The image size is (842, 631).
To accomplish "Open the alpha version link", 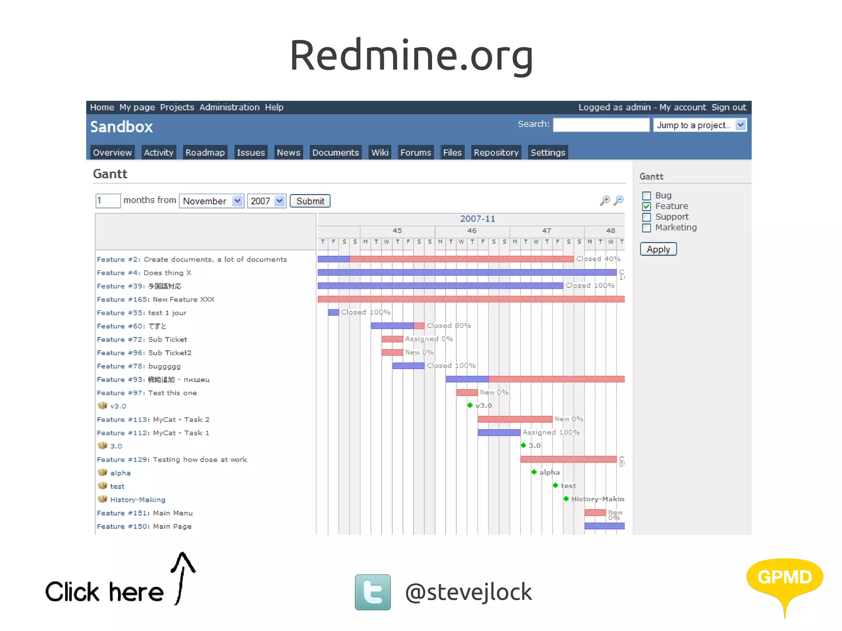I will click(120, 473).
